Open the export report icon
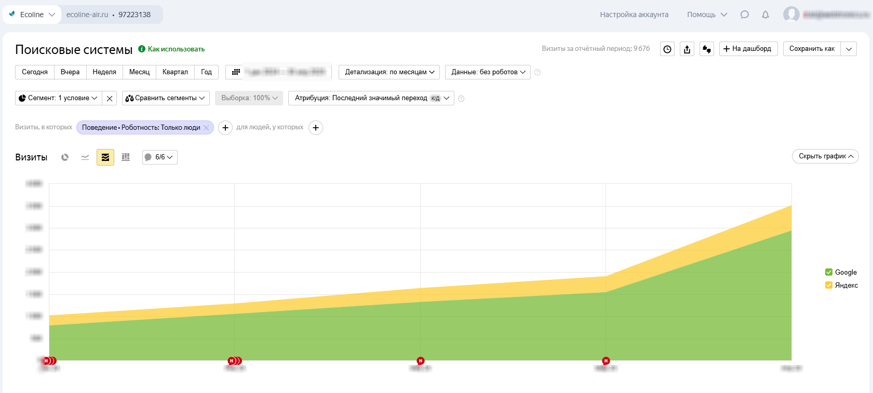Viewport: 873px width, 393px height. point(687,49)
